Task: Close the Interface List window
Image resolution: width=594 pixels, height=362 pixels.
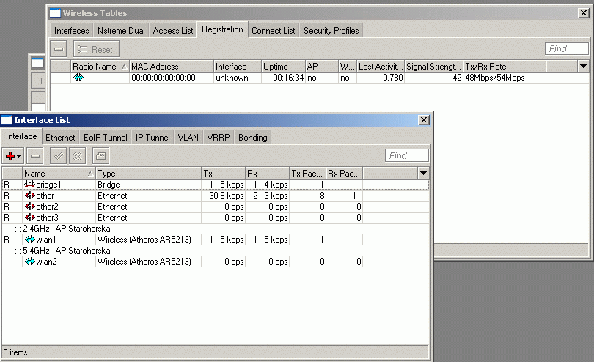Action: click(x=424, y=120)
